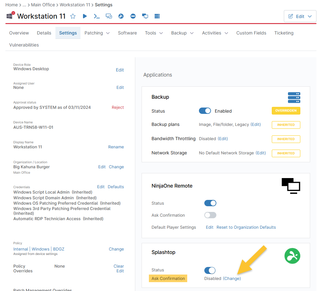Click the green Splashtop logo in the Splashtop card

pyautogui.click(x=292, y=256)
